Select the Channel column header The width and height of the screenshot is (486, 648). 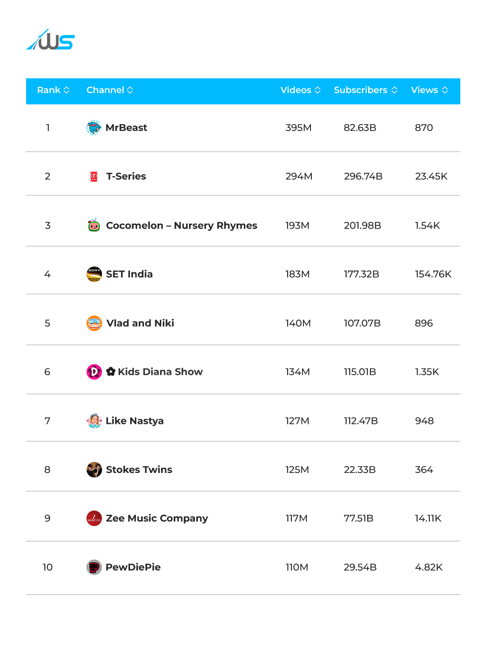[x=105, y=90]
